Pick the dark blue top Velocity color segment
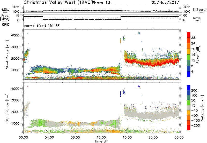The image size is (207, 143). [x=189, y=88]
